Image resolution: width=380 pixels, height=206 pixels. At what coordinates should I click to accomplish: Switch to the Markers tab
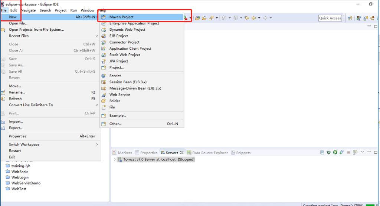click(122, 153)
